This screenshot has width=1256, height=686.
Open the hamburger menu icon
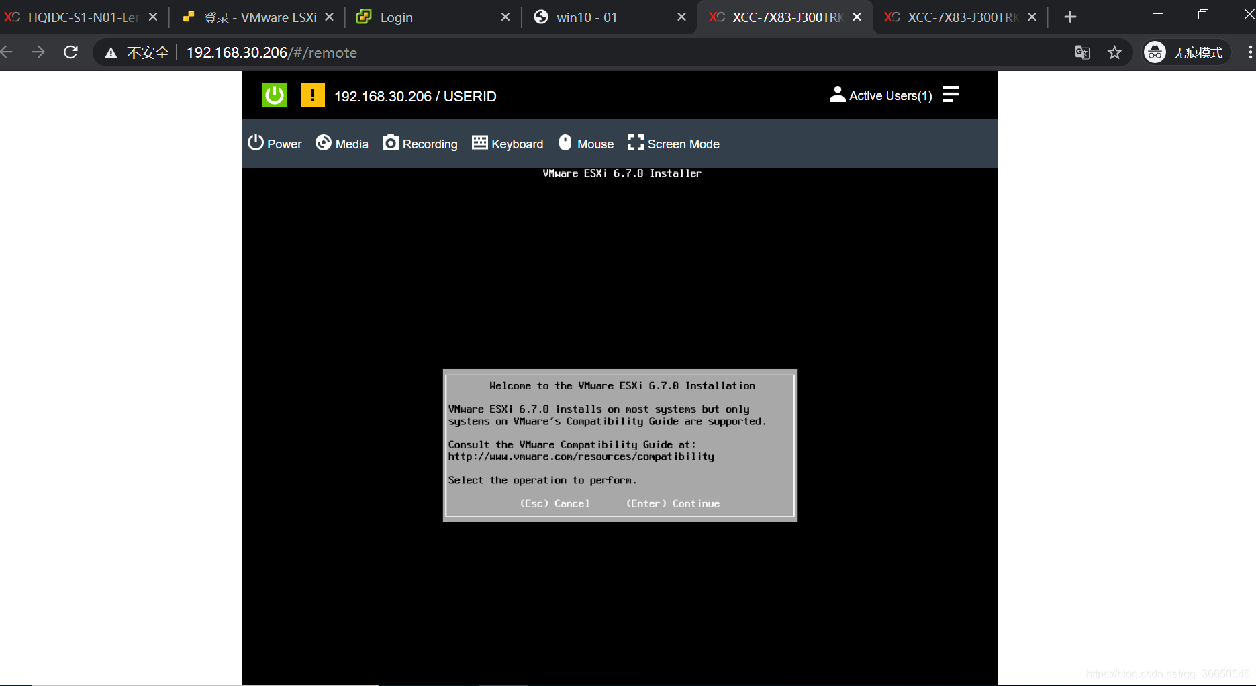tap(951, 95)
